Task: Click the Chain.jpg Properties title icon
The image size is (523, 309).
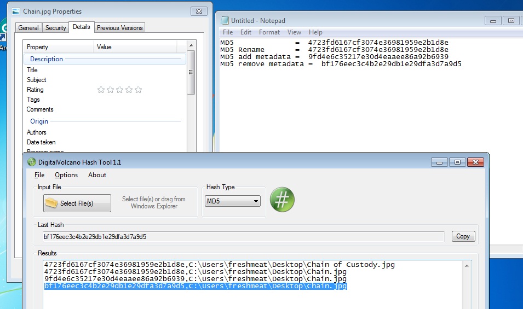Action: pyautogui.click(x=16, y=11)
